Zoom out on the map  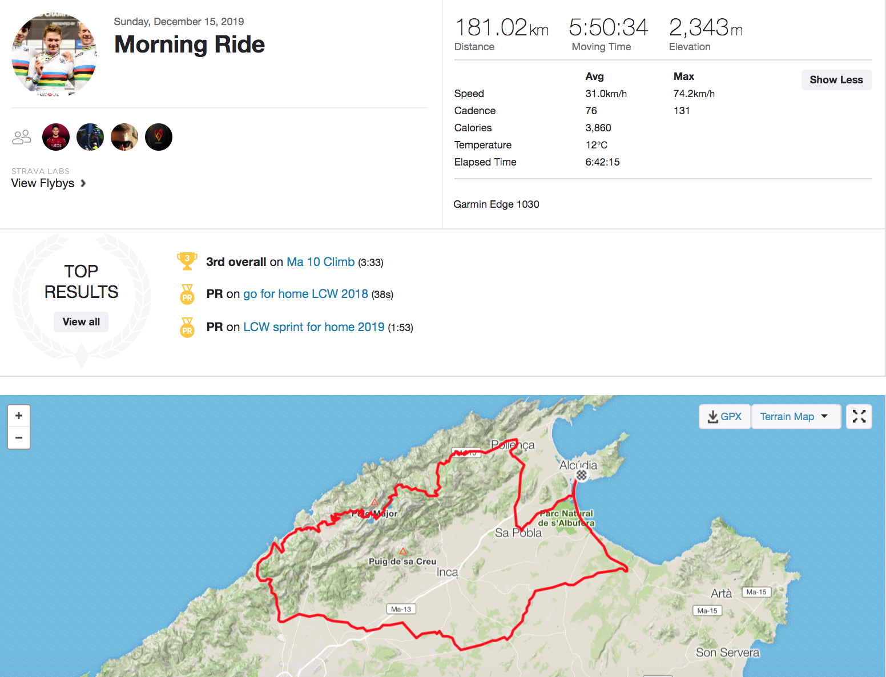tap(19, 438)
